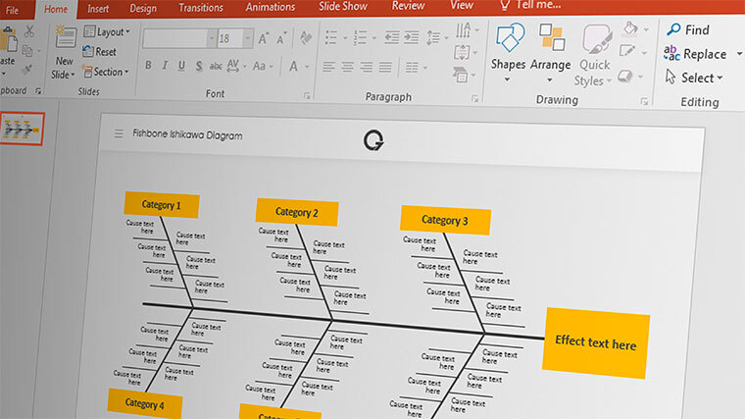Decrease font size with the smaller A

(x=281, y=38)
